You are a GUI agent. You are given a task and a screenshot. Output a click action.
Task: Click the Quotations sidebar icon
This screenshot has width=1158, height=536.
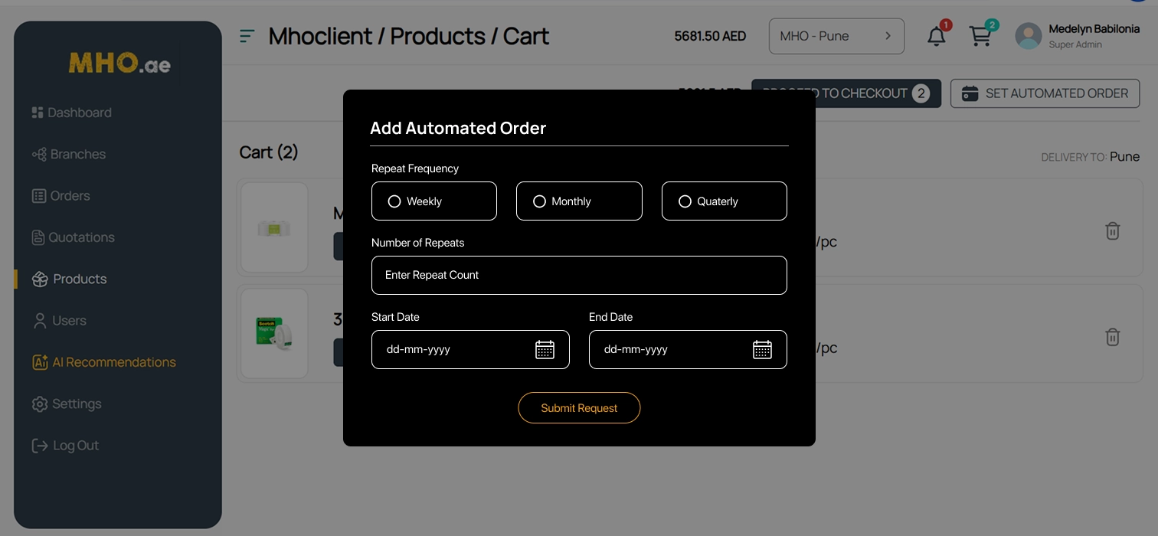point(40,237)
